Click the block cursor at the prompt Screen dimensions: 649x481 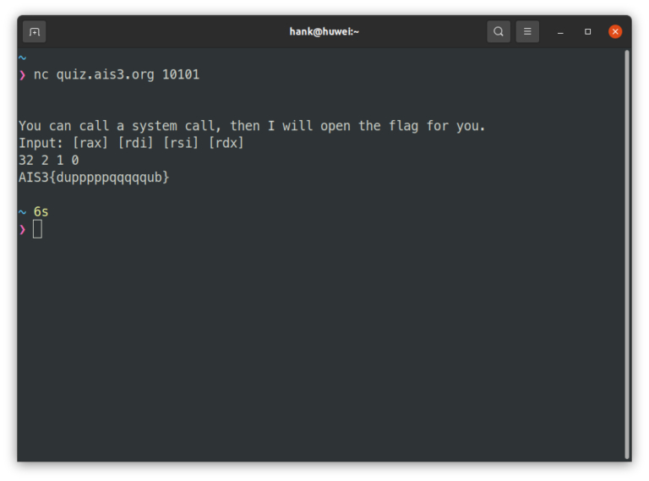point(37,229)
